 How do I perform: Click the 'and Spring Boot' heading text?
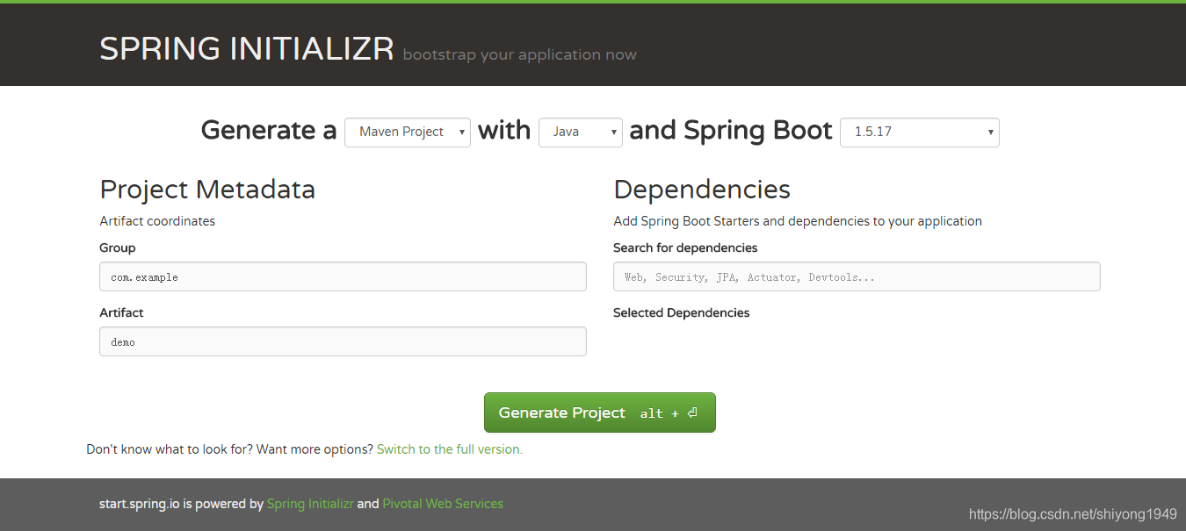click(731, 131)
